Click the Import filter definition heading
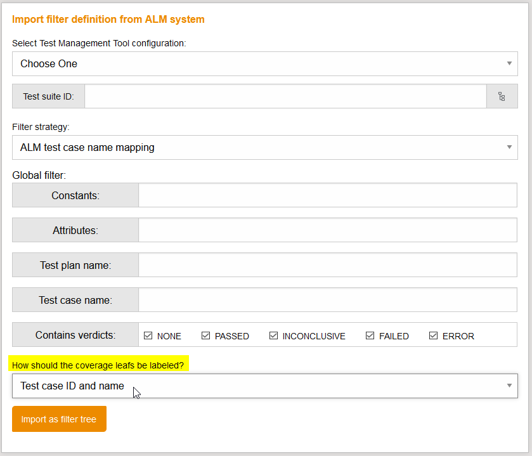Image resolution: width=532 pixels, height=456 pixels. (x=108, y=19)
